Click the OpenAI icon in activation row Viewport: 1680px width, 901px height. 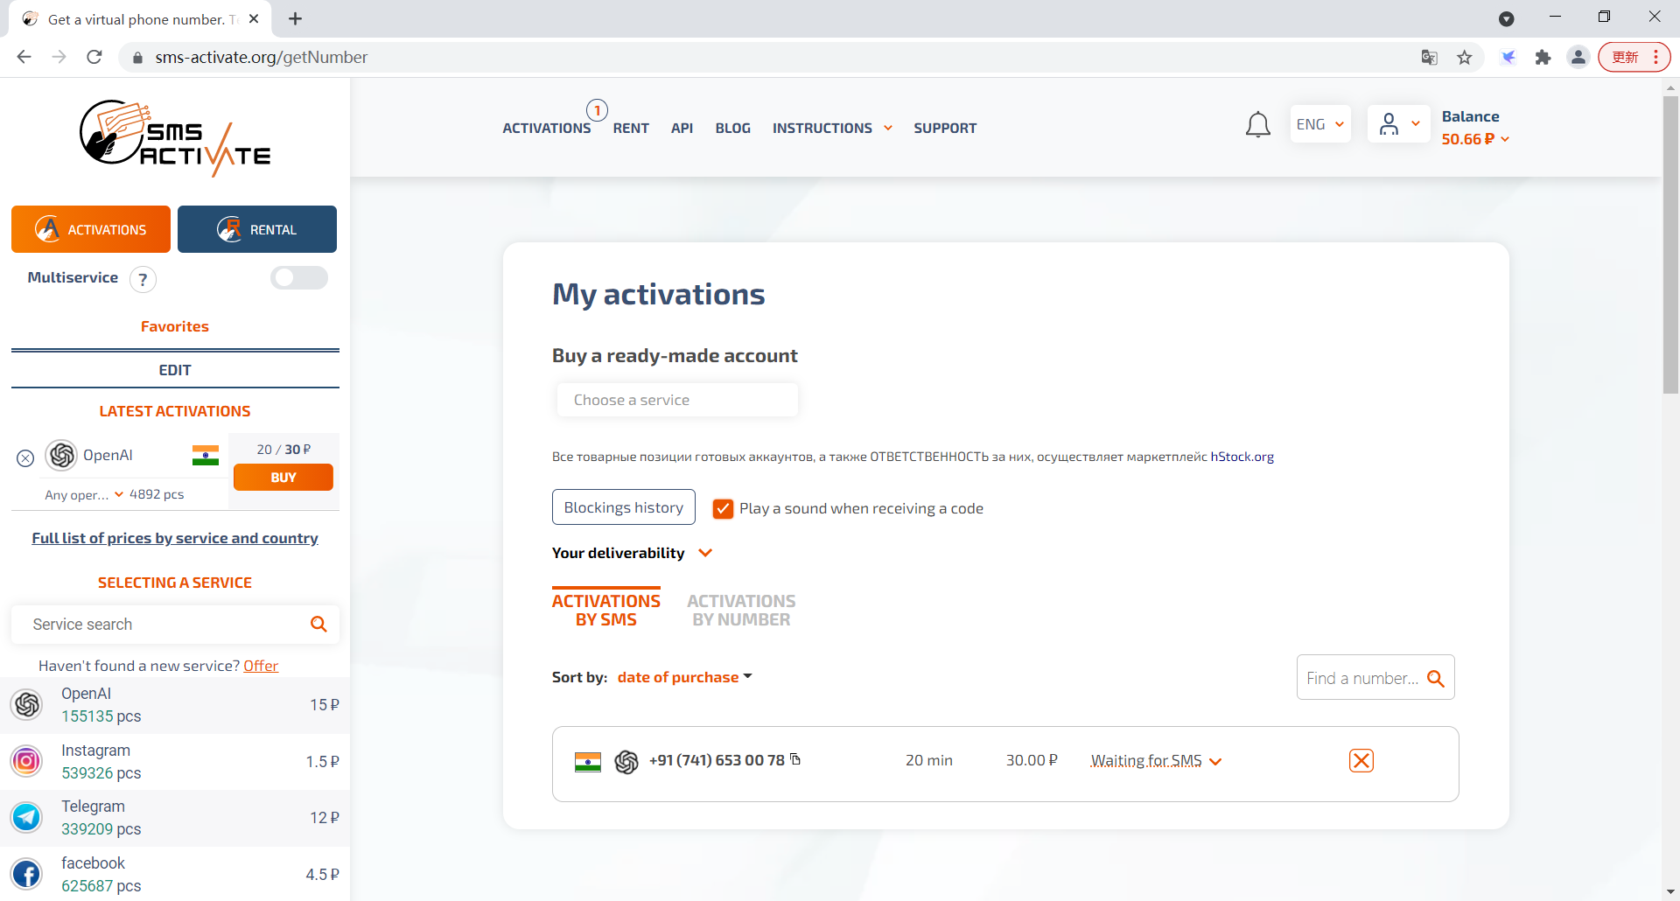tap(626, 762)
